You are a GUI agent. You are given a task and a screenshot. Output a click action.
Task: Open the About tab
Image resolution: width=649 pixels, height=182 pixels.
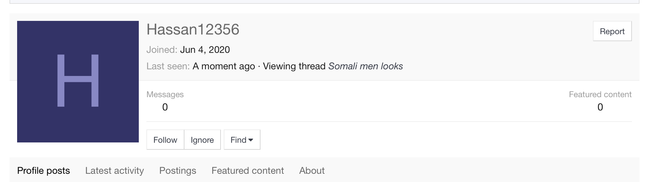pos(312,171)
